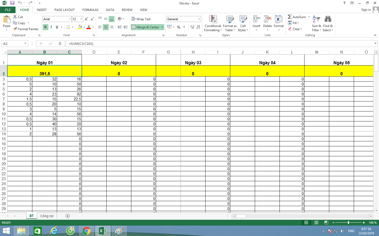Toggle Italic formatting
The width and height of the screenshot is (379, 236).
pos(51,27)
